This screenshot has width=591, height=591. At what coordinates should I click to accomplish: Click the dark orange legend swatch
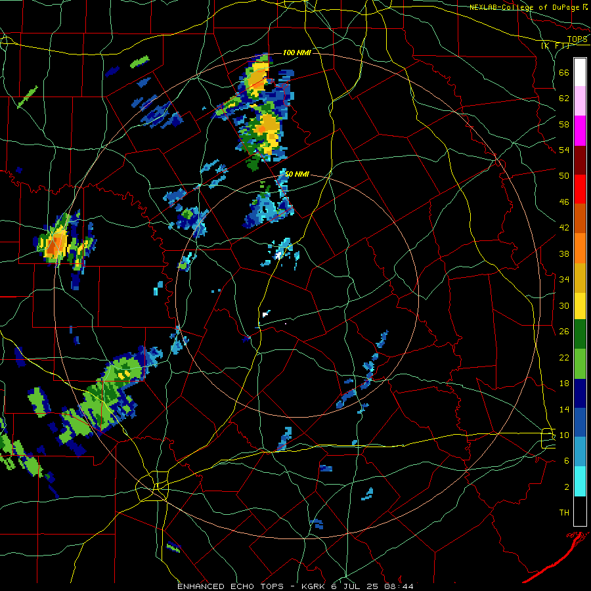coord(580,218)
